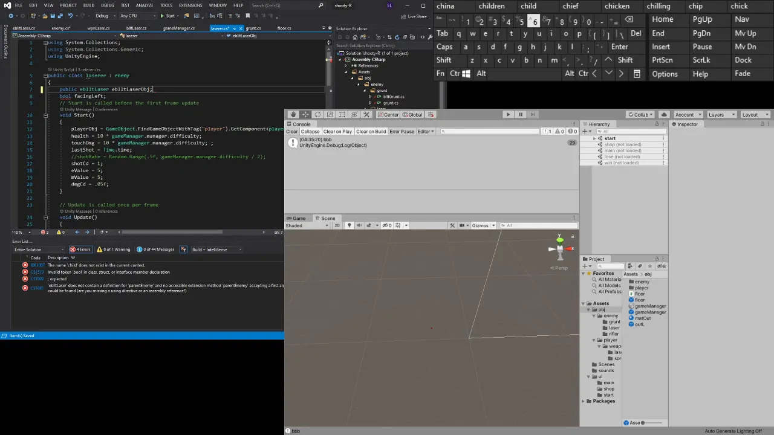Viewport: 774px width, 435px height.
Task: Toggle Clear on Build in Console
Action: 371,131
